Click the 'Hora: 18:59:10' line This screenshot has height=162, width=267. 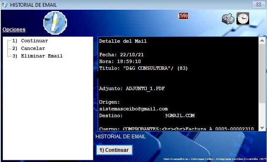[x=120, y=61]
